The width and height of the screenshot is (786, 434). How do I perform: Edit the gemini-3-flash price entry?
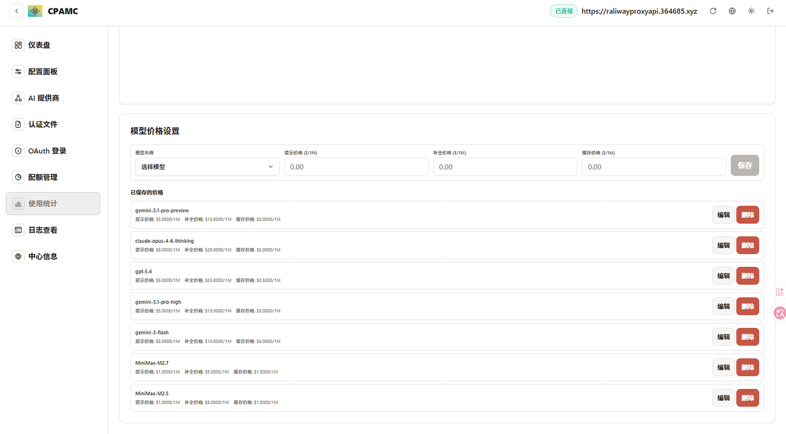(x=723, y=337)
